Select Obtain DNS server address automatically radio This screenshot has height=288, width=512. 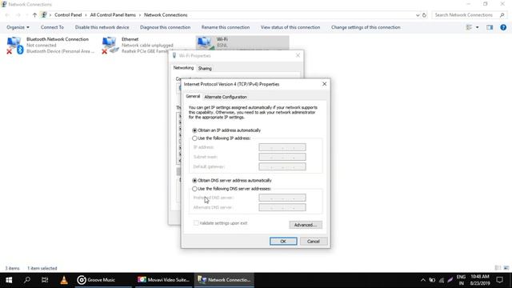coord(194,180)
